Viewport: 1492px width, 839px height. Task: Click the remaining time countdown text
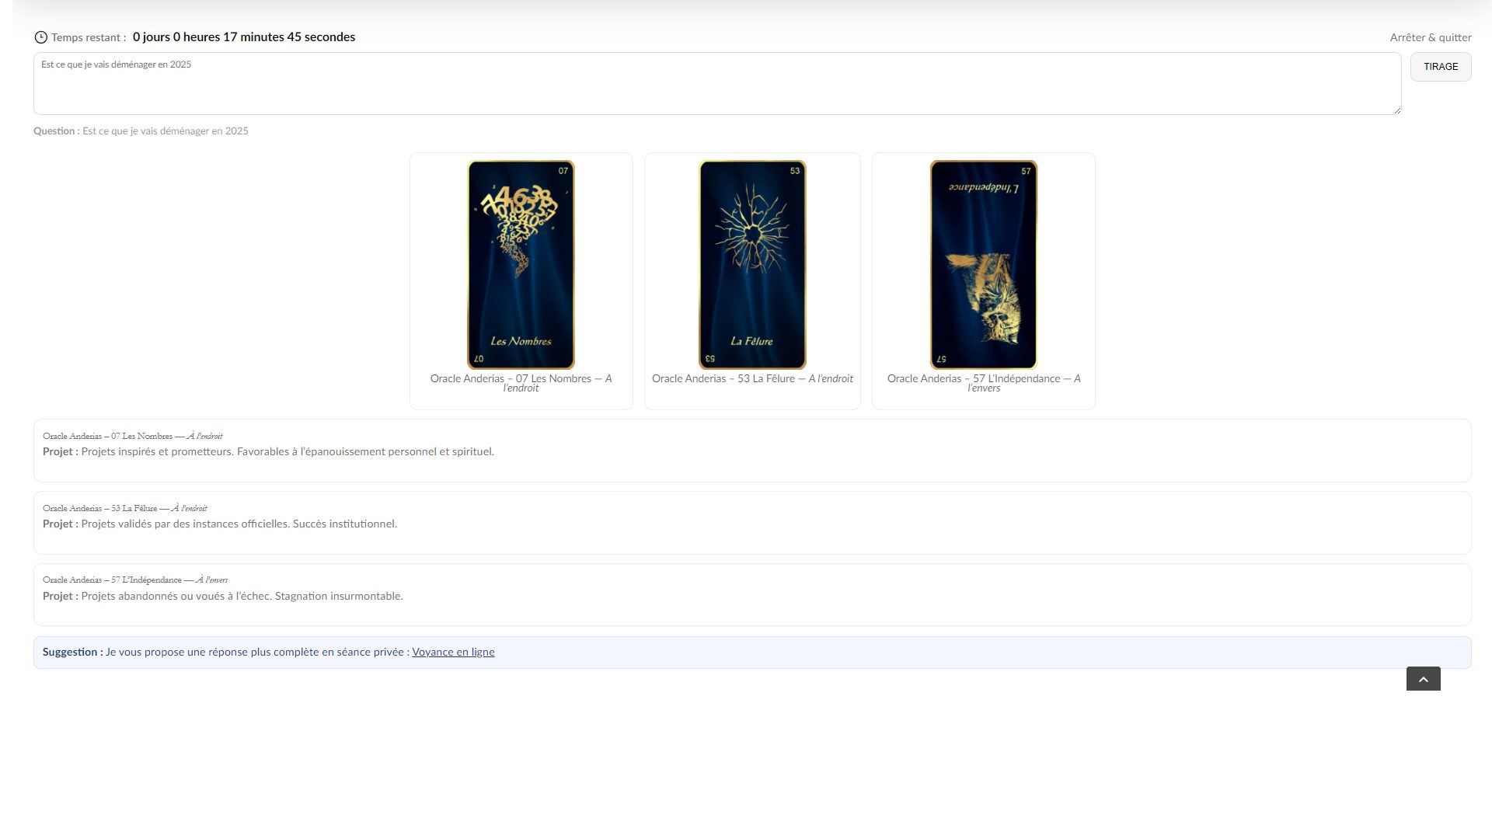[x=243, y=37]
